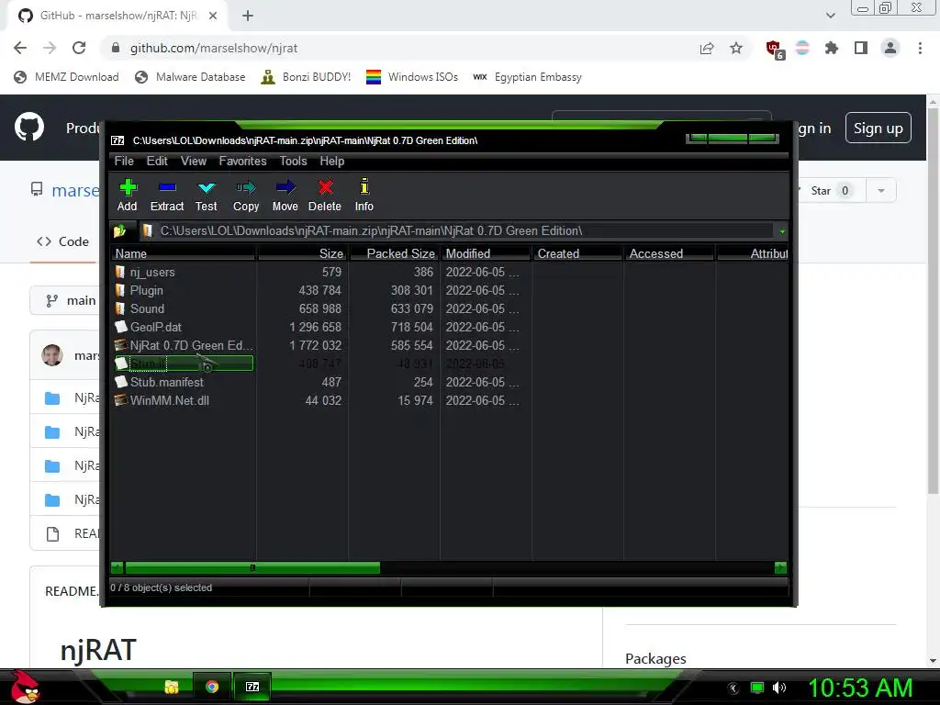Open Chrome from the taskbar

(x=212, y=687)
